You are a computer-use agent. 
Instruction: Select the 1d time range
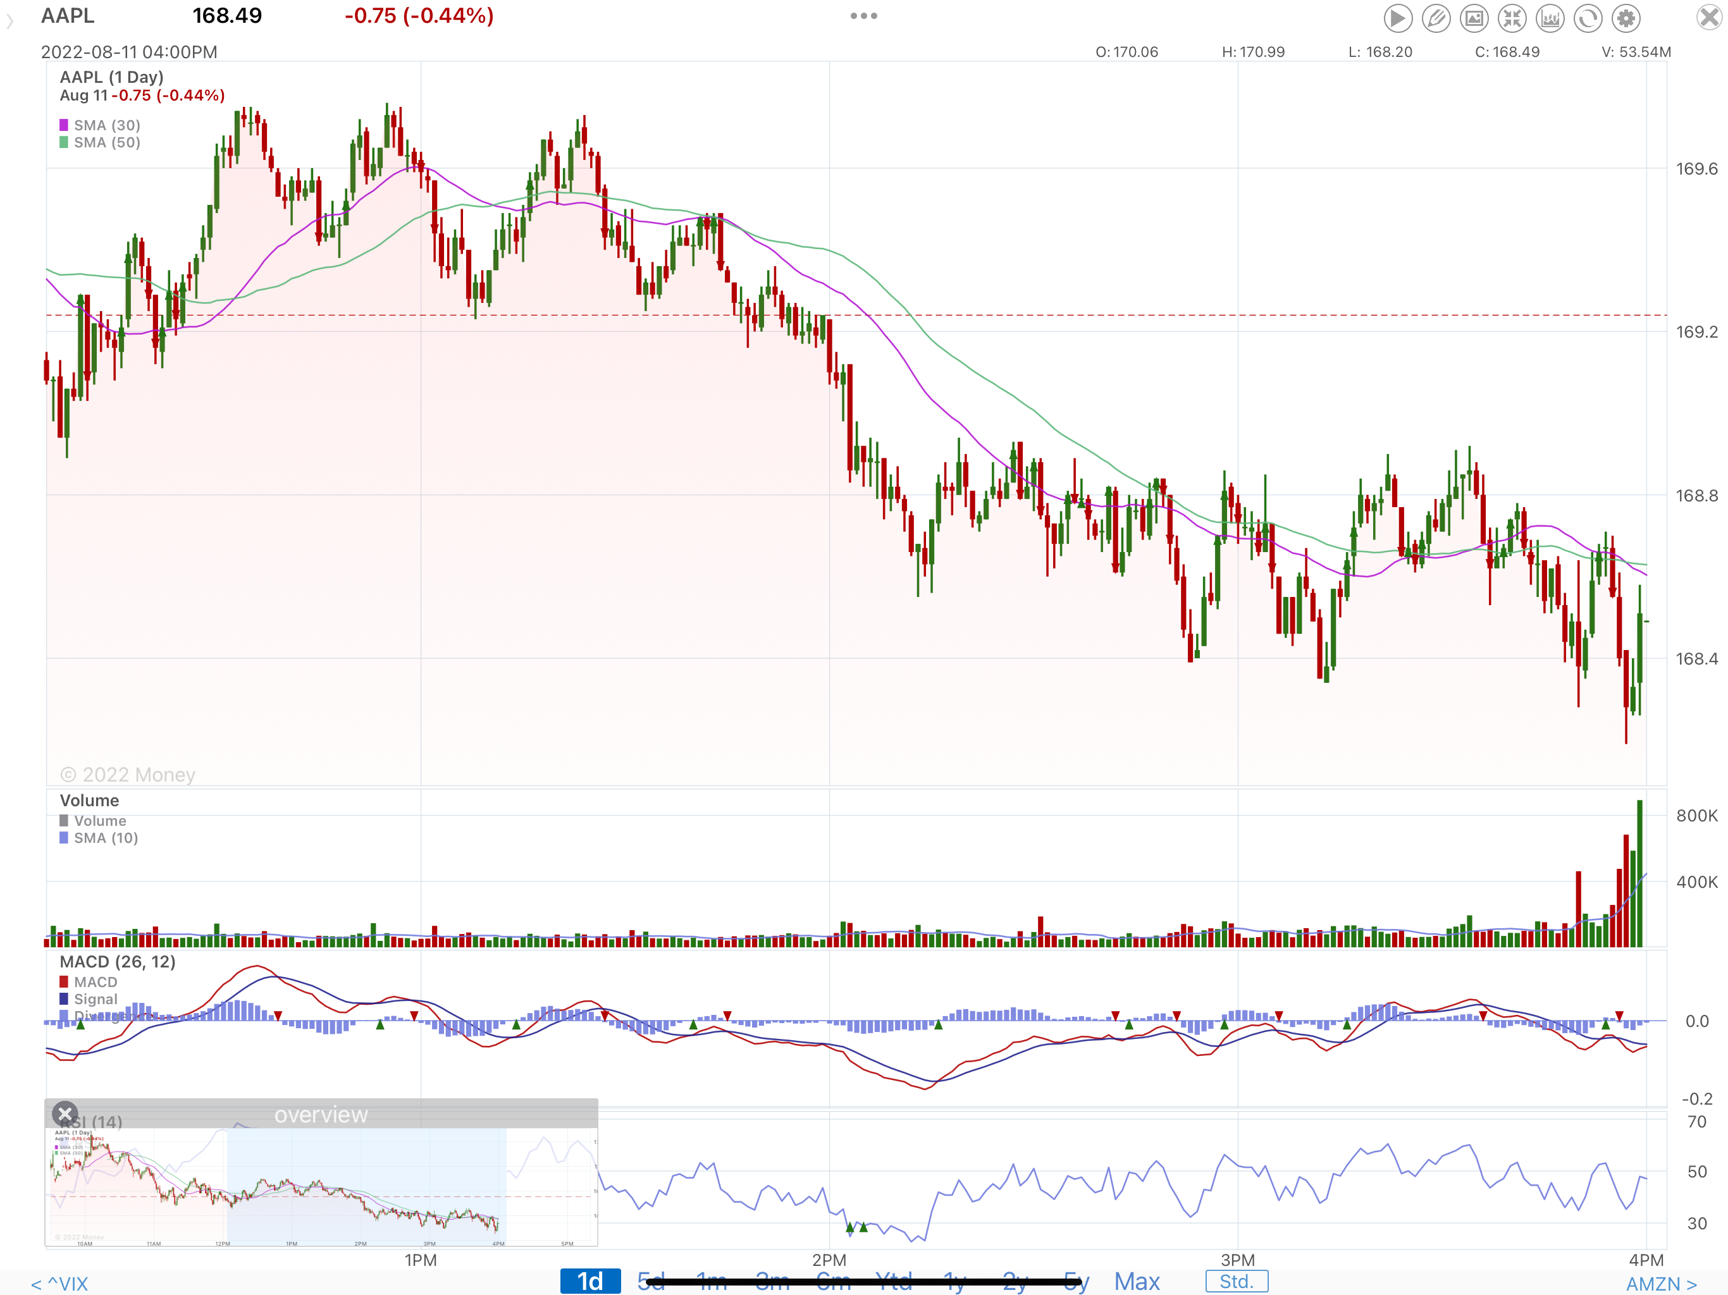click(x=589, y=1282)
